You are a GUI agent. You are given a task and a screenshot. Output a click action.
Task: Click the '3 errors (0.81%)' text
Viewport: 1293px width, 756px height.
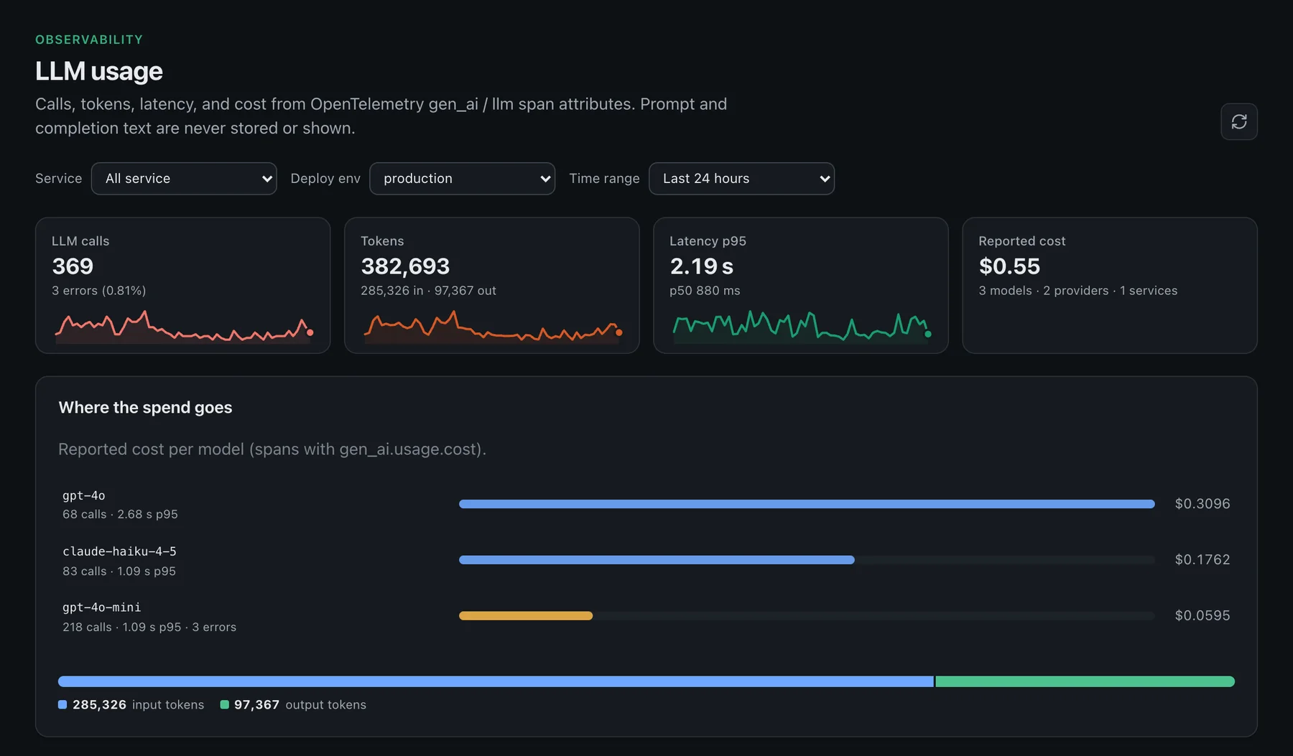pos(98,290)
